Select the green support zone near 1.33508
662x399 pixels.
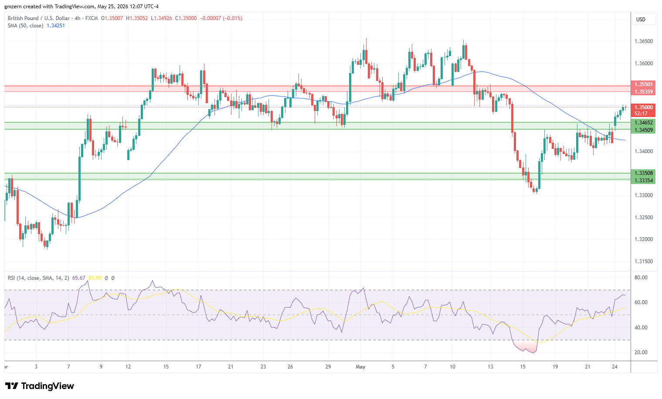(x=317, y=176)
